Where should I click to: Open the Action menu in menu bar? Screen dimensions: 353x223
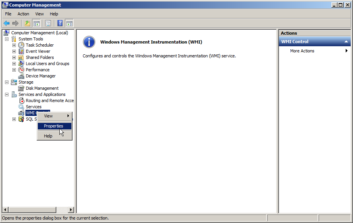[x=23, y=14]
